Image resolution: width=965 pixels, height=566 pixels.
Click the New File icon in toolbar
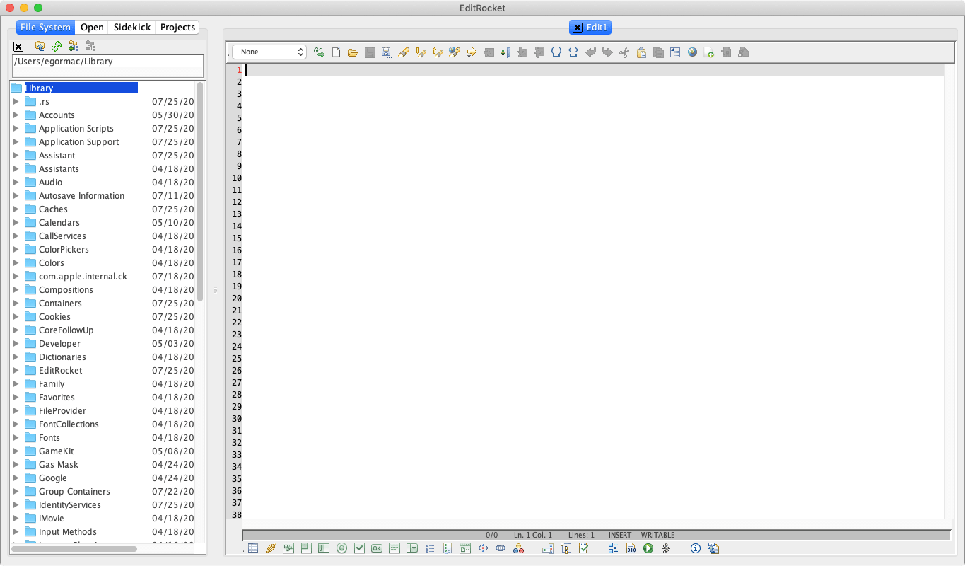(x=337, y=52)
